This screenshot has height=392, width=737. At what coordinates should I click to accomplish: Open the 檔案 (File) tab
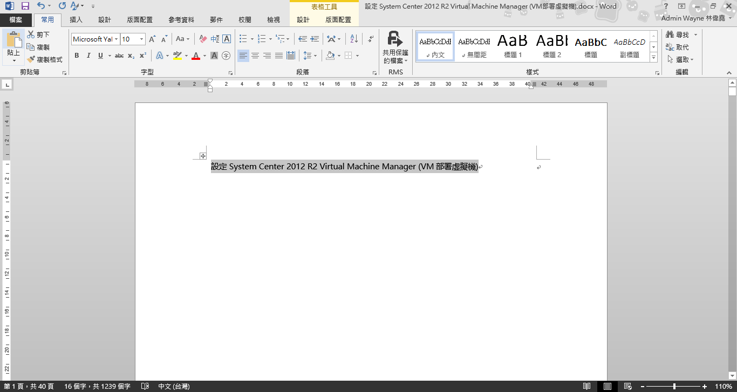tap(16, 20)
